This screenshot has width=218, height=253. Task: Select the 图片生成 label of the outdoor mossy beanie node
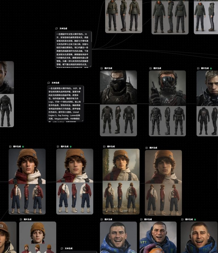111,146
